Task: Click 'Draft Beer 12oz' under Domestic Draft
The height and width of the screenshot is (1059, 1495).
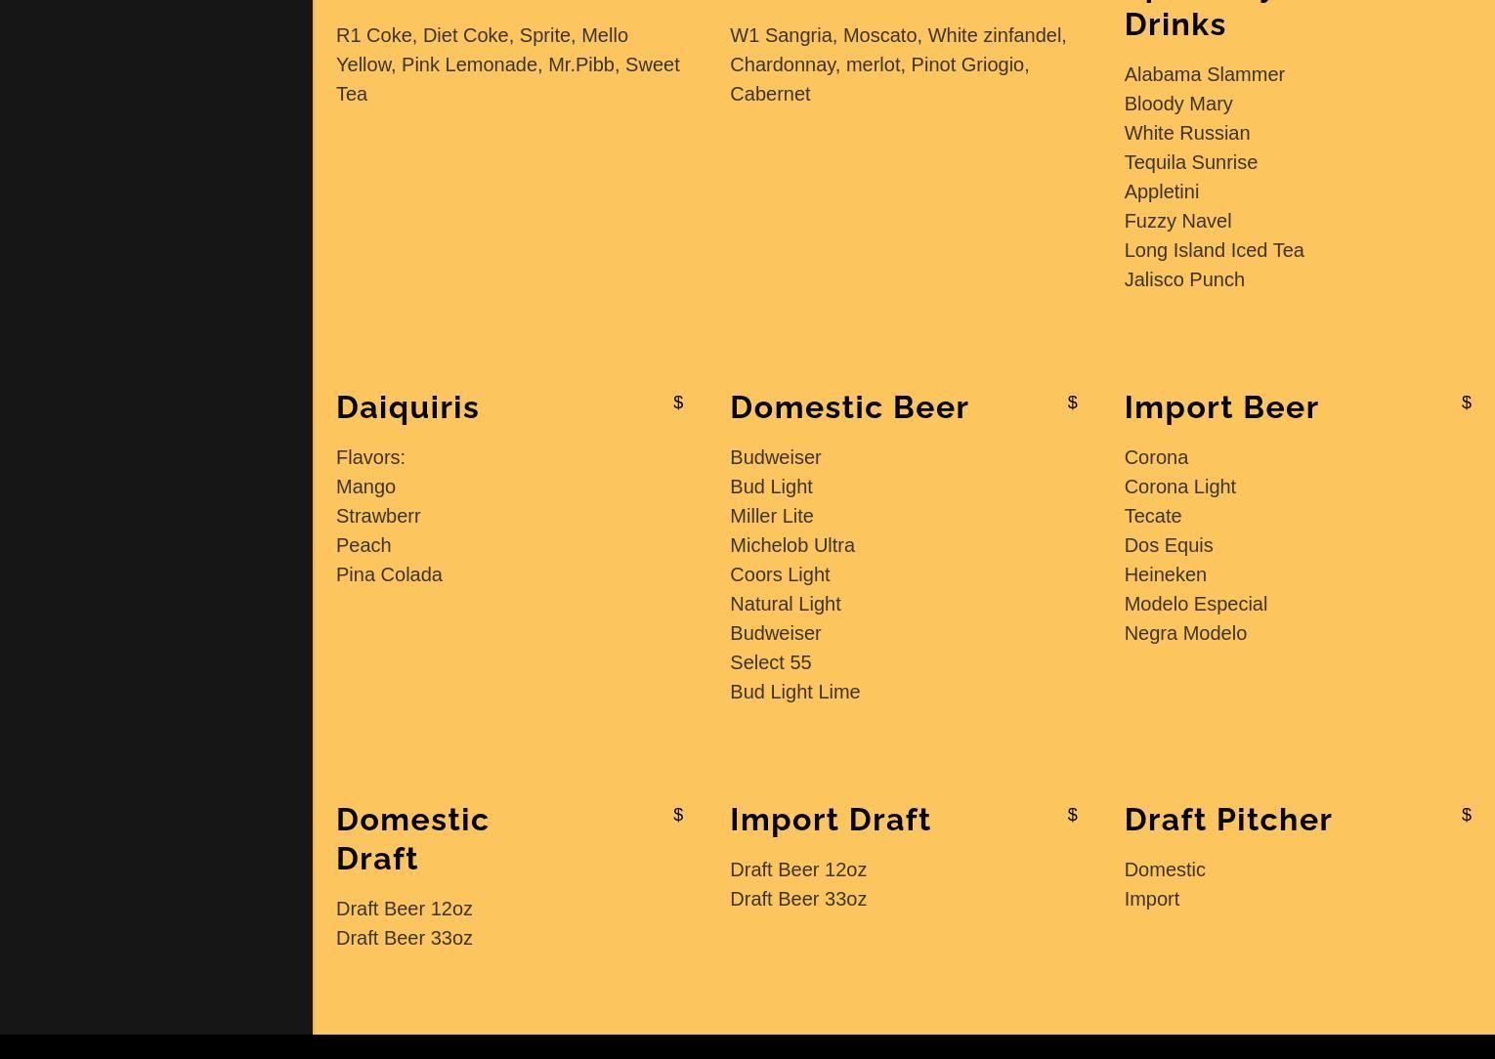Action: click(405, 909)
